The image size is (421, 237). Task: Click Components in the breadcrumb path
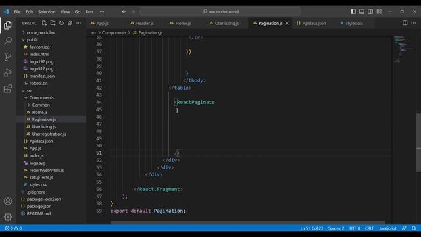point(114,32)
